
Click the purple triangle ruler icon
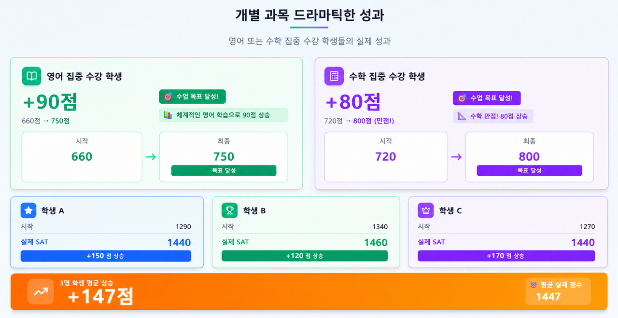462,116
